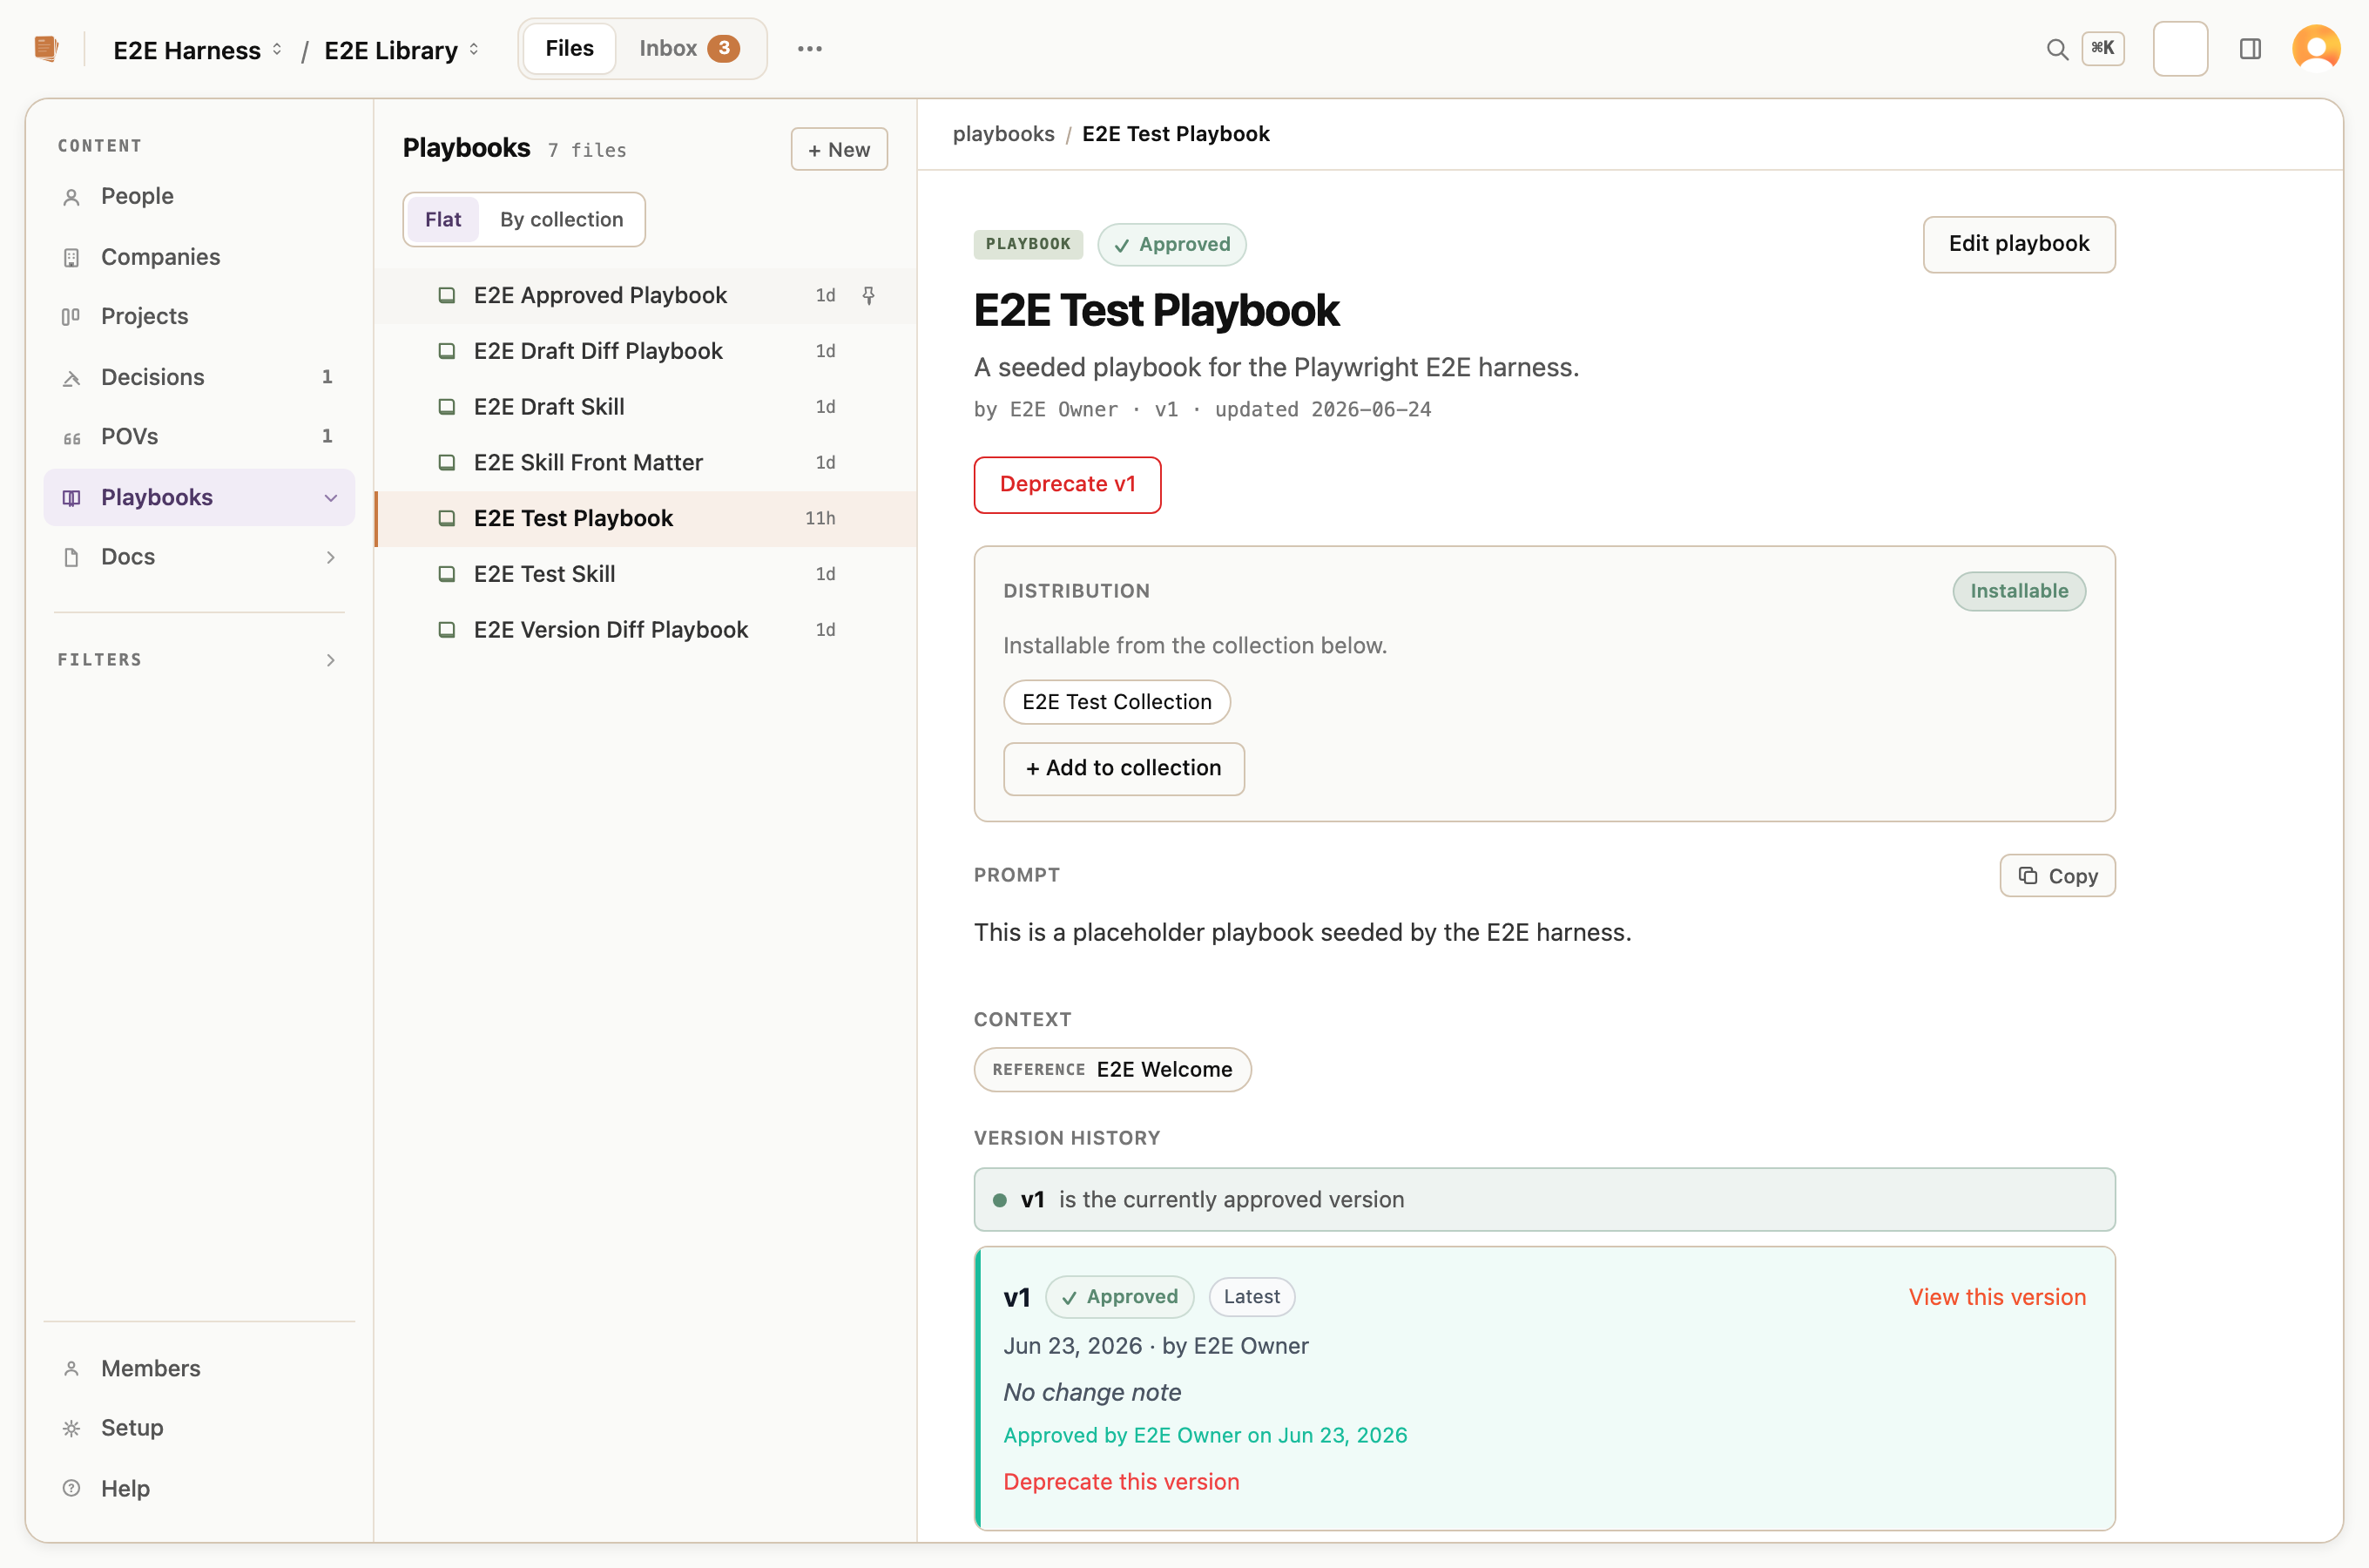The image size is (2369, 1568).
Task: Click the PLAYBOOK type label
Action: (1028, 244)
